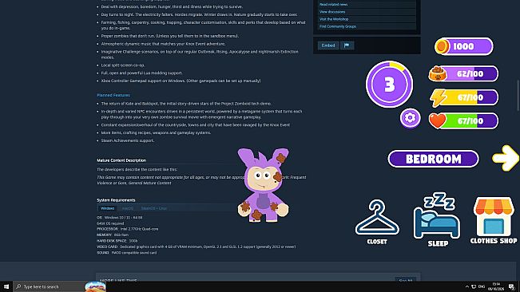Click the hunger bar showing 62/100

pyautogui.click(x=463, y=73)
